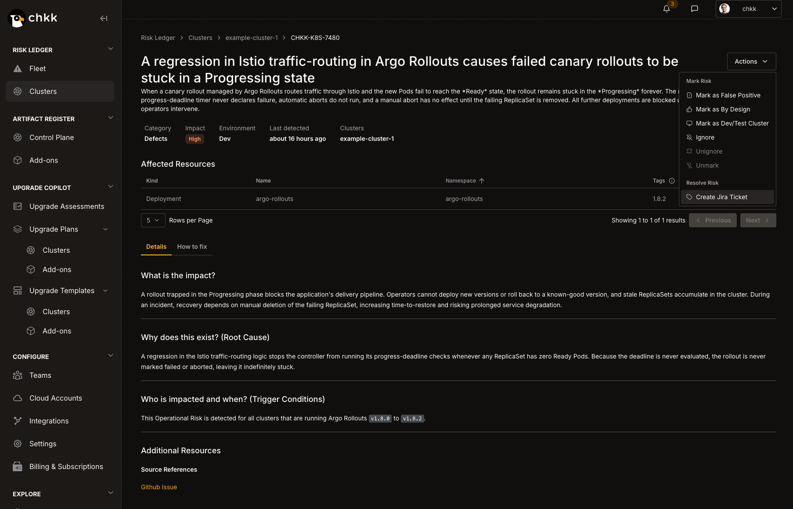
Task: Click the Cloud Accounts cloud icon
Action: pos(18,398)
